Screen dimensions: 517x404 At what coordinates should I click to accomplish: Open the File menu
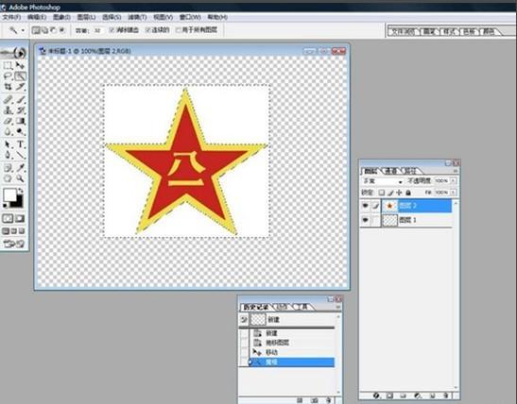[x=11, y=17]
